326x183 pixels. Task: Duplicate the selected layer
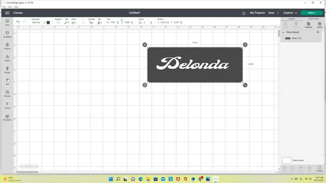pyautogui.click(x=308, y=25)
